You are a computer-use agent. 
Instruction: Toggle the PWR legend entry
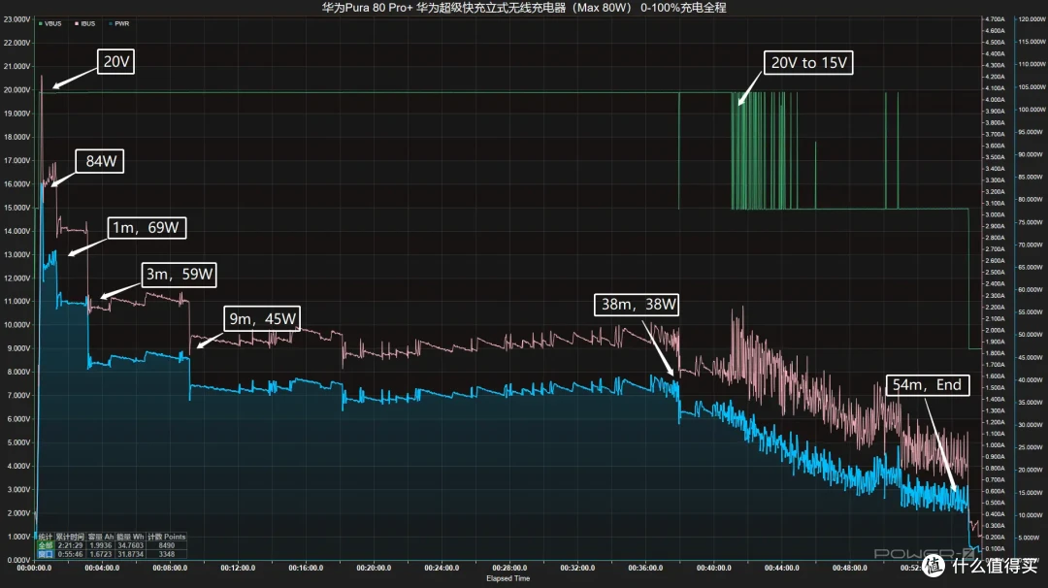(119, 23)
